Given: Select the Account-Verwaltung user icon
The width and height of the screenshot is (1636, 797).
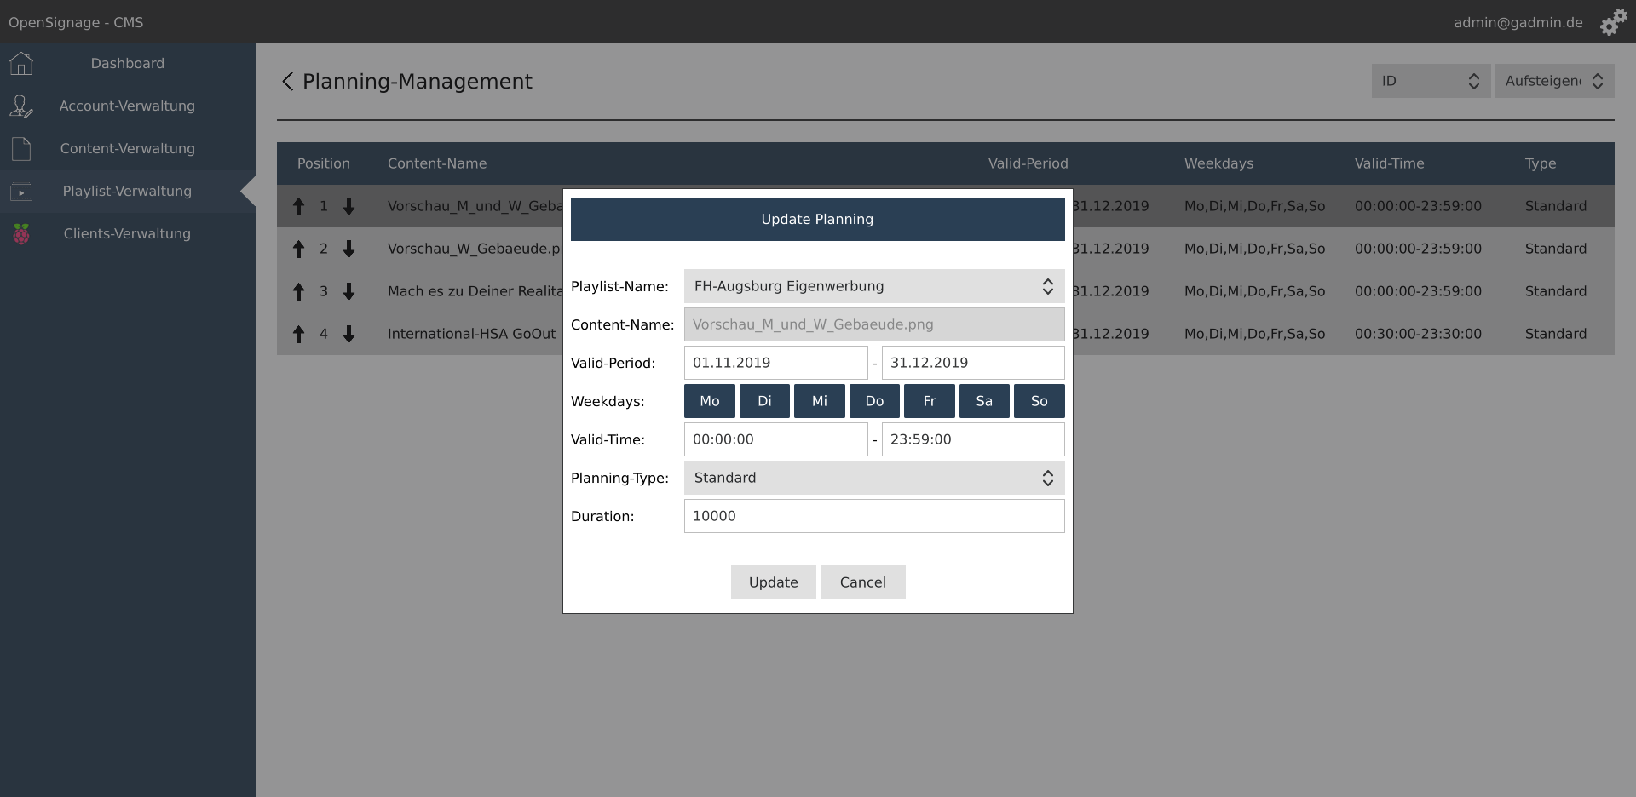Looking at the screenshot, I should 20,106.
